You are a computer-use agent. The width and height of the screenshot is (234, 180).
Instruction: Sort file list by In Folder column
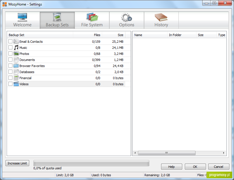coord(182,35)
